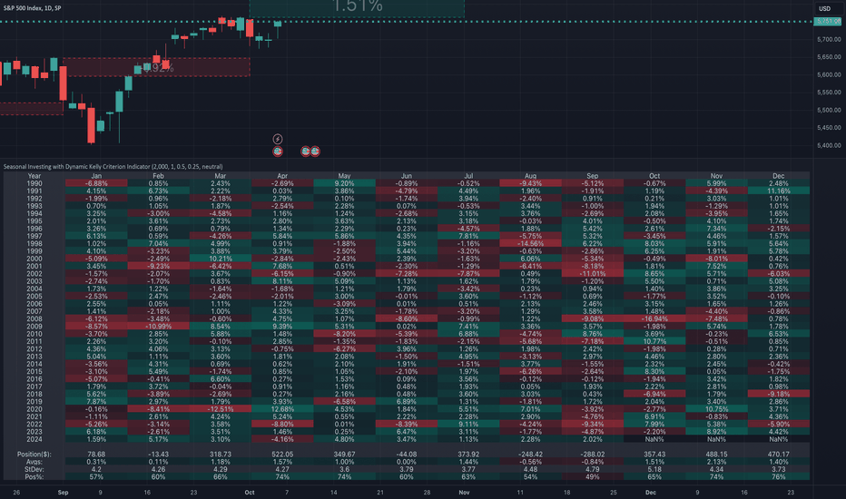846x499 pixels.
Task: Click the -16.94% cell for Oct 2008
Action: (654, 318)
